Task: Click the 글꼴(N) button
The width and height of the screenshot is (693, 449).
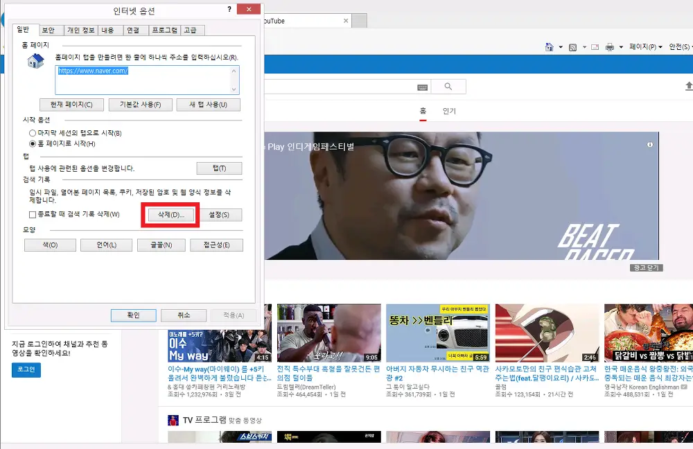Action: 161,245
